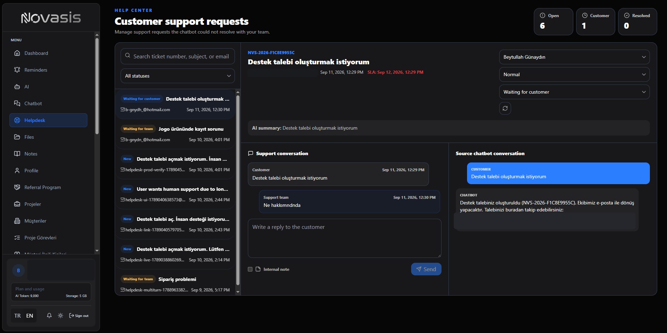
Task: Send the reply to customer
Action: (x=426, y=269)
